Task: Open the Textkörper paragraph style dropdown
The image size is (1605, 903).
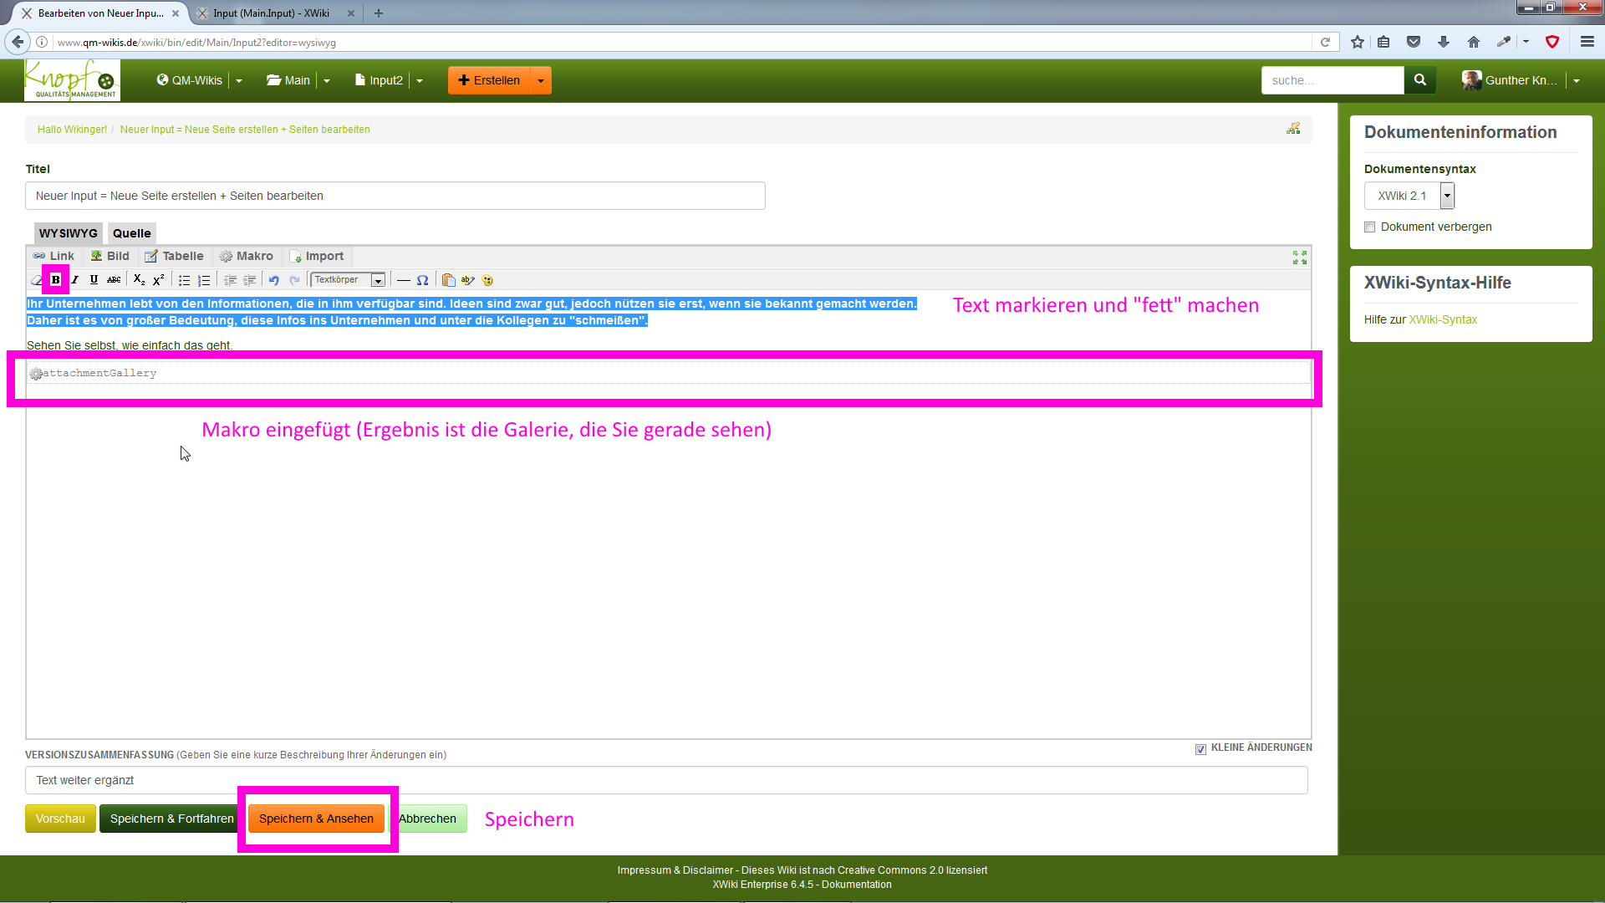Action: click(349, 280)
